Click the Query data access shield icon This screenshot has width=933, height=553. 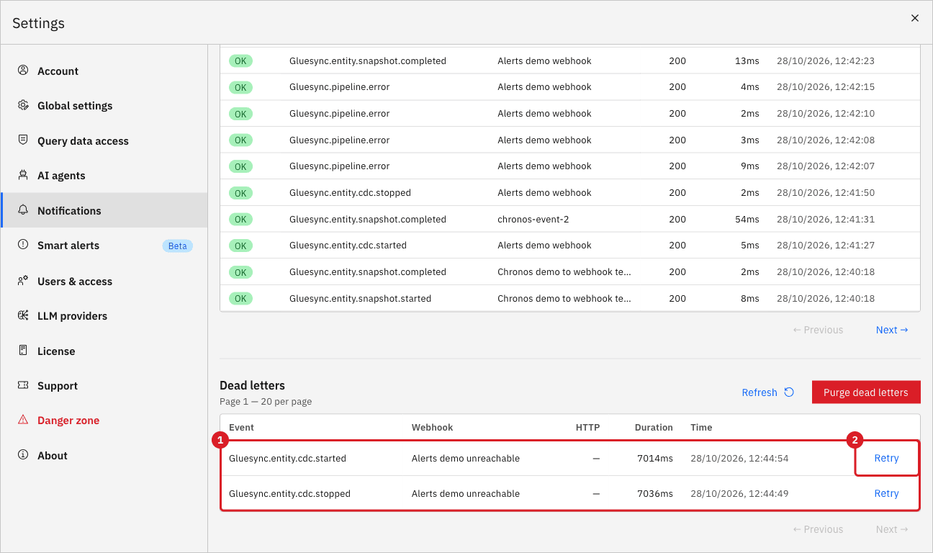tap(23, 140)
